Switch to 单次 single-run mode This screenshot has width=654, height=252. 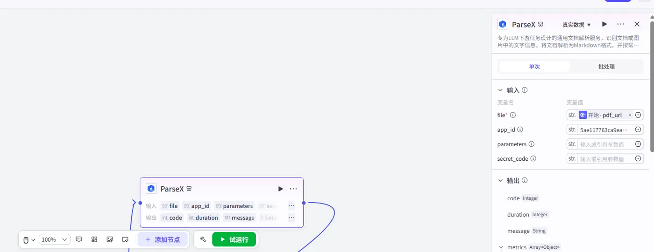pos(534,67)
